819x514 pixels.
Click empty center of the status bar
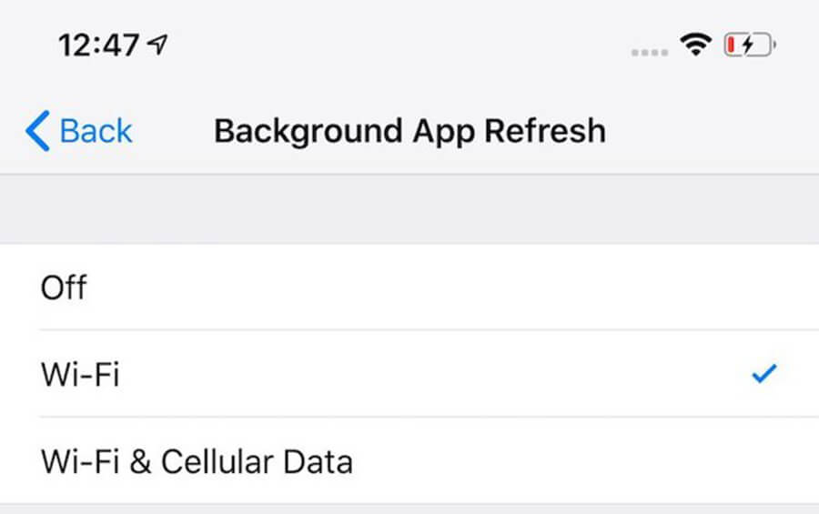pos(409,45)
